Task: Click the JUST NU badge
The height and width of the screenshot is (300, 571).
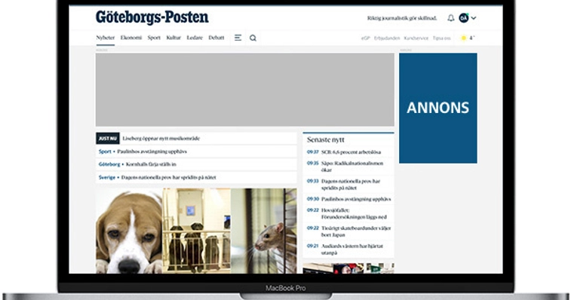Action: click(108, 139)
